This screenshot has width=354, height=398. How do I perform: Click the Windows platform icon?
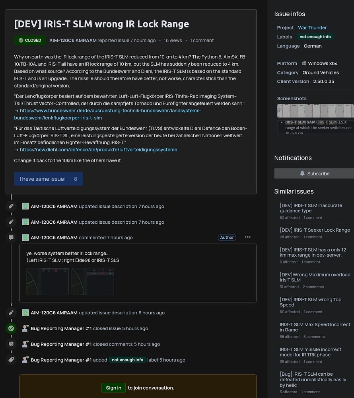pyautogui.click(x=304, y=63)
